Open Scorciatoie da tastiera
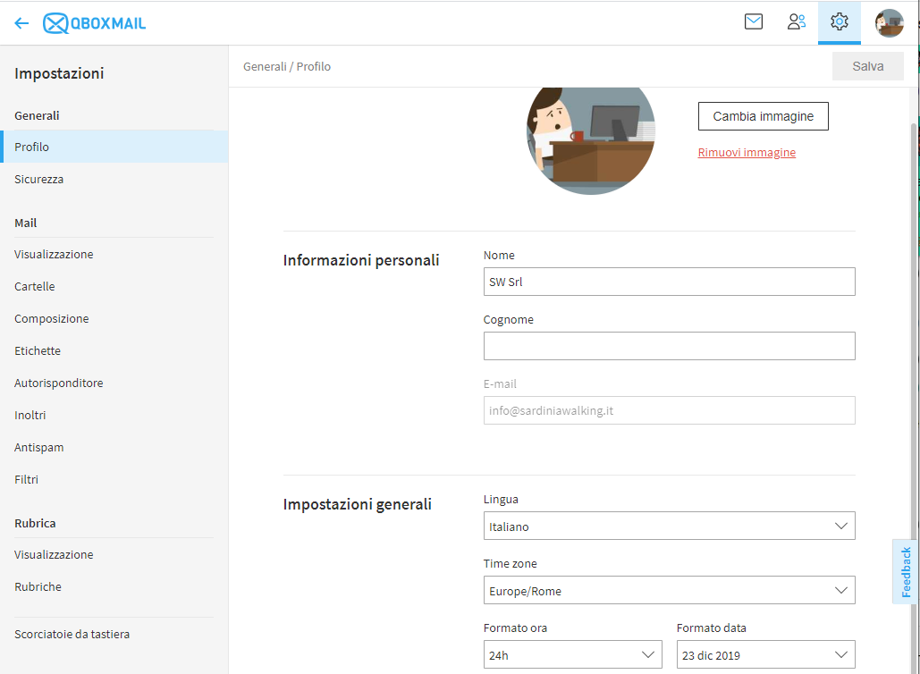Screen dimensions: 920x674 72,634
